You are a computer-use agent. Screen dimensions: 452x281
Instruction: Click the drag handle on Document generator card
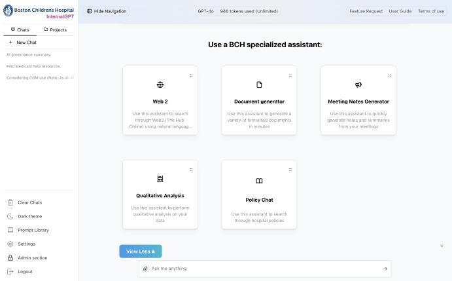290,76
